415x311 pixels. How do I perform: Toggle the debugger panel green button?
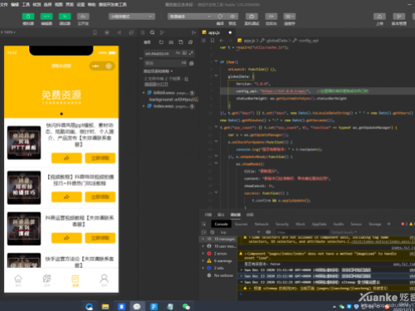pos(65,17)
